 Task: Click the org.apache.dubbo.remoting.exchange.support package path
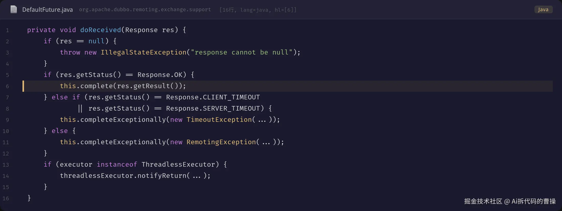145,10
